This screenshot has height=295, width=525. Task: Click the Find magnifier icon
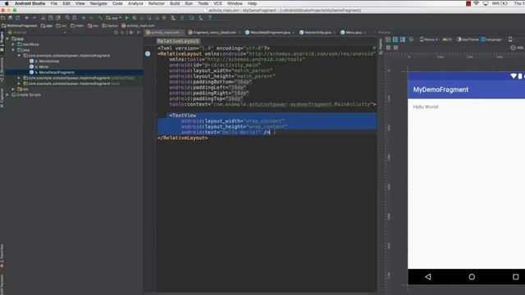tap(67, 18)
